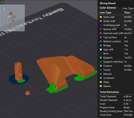Click the white Gap infill swatch

[x=101, y=50]
